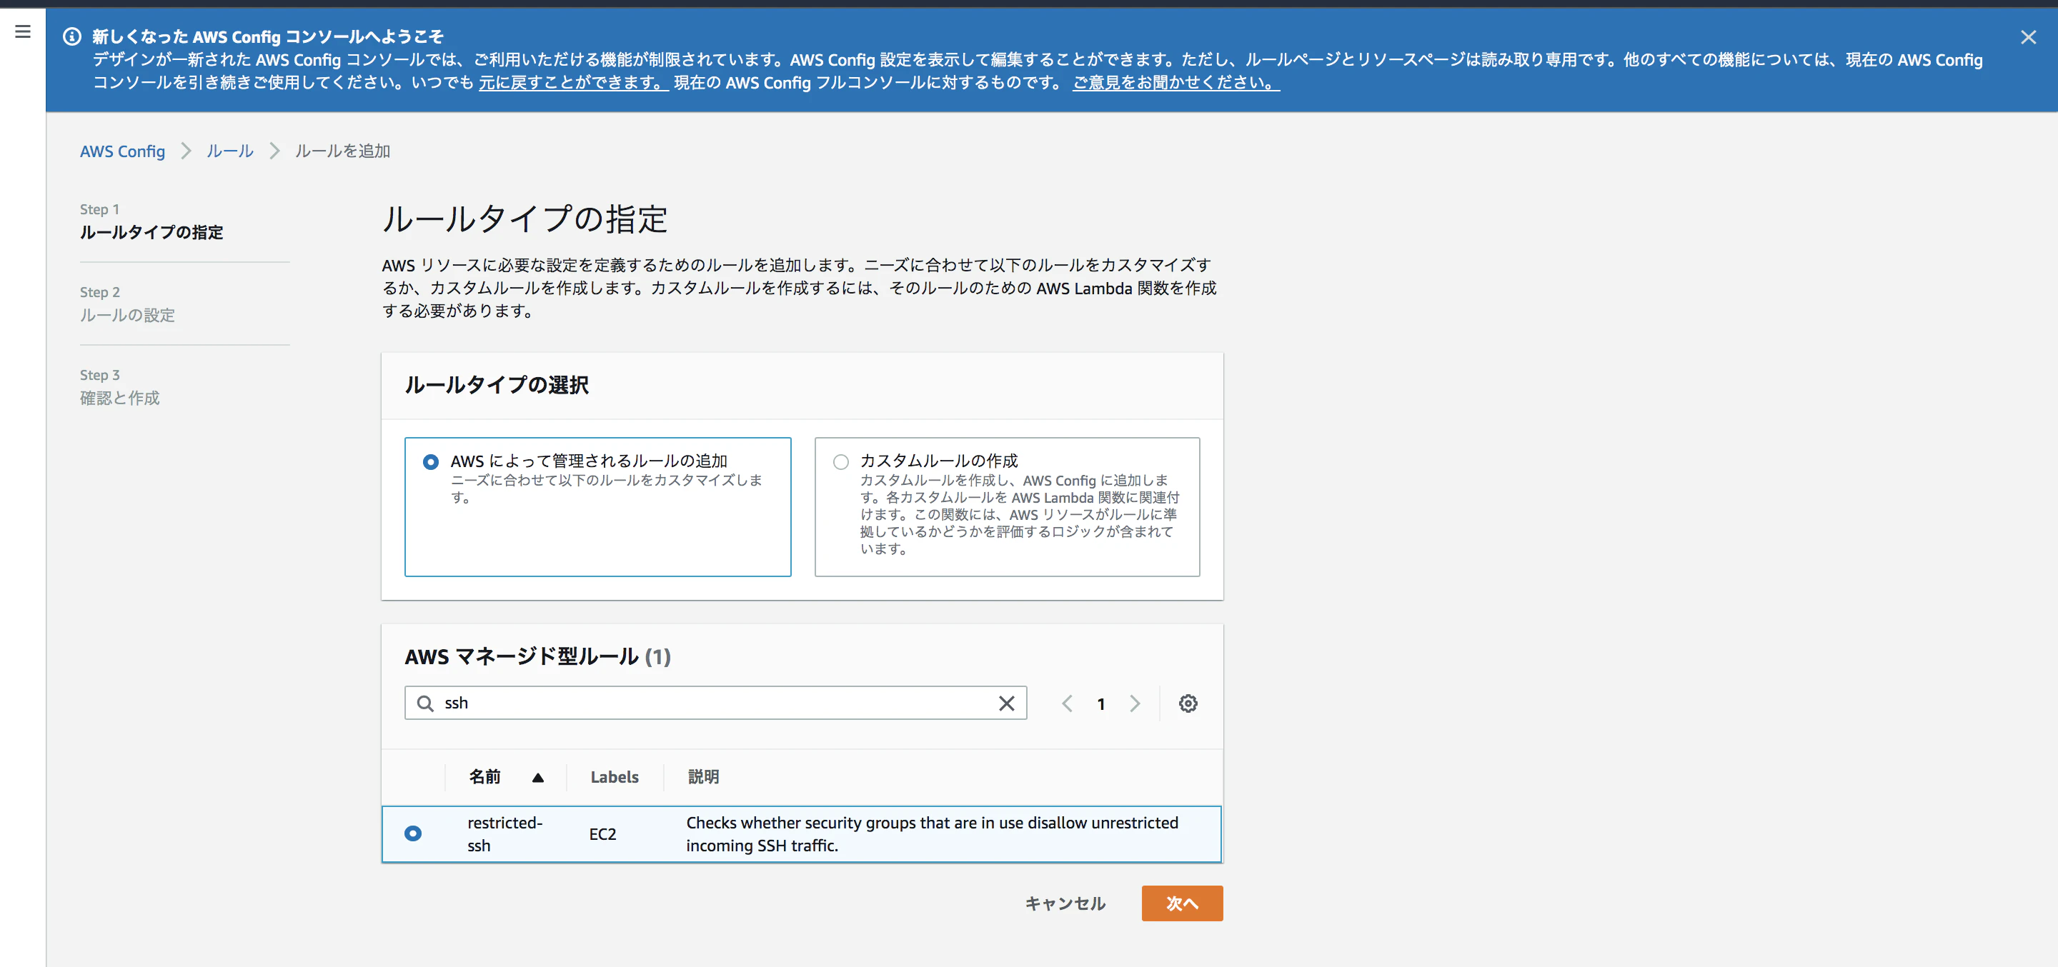Screen dimensions: 2058x967
Task: Focus the ssh rule search field
Action: (x=715, y=703)
